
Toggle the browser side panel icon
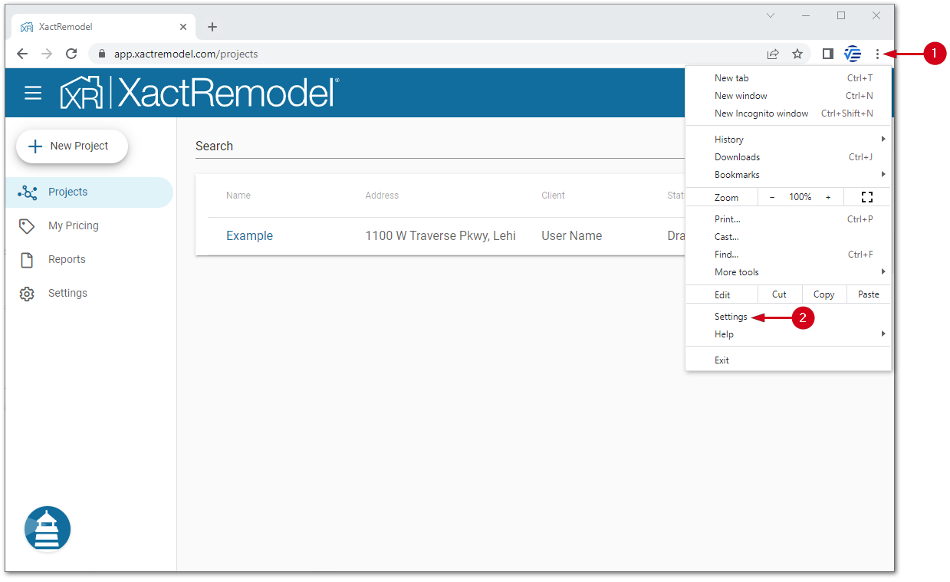[x=827, y=54]
